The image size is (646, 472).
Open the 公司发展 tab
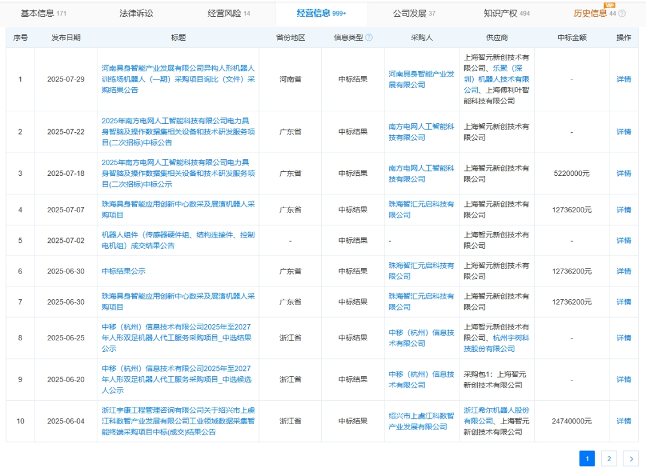point(414,14)
